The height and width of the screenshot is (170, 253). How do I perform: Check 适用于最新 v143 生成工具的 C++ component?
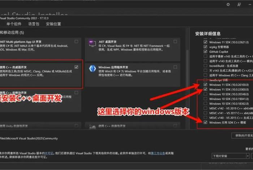(x=205, y=56)
